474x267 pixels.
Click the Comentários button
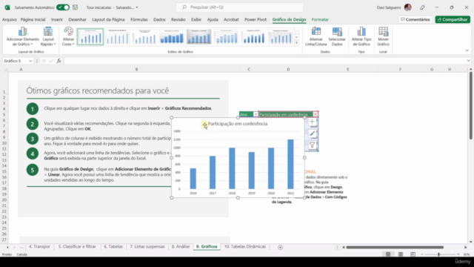415,19
